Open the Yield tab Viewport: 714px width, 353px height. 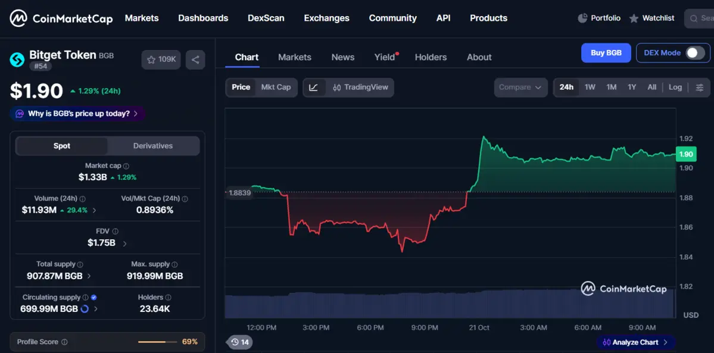tap(385, 57)
